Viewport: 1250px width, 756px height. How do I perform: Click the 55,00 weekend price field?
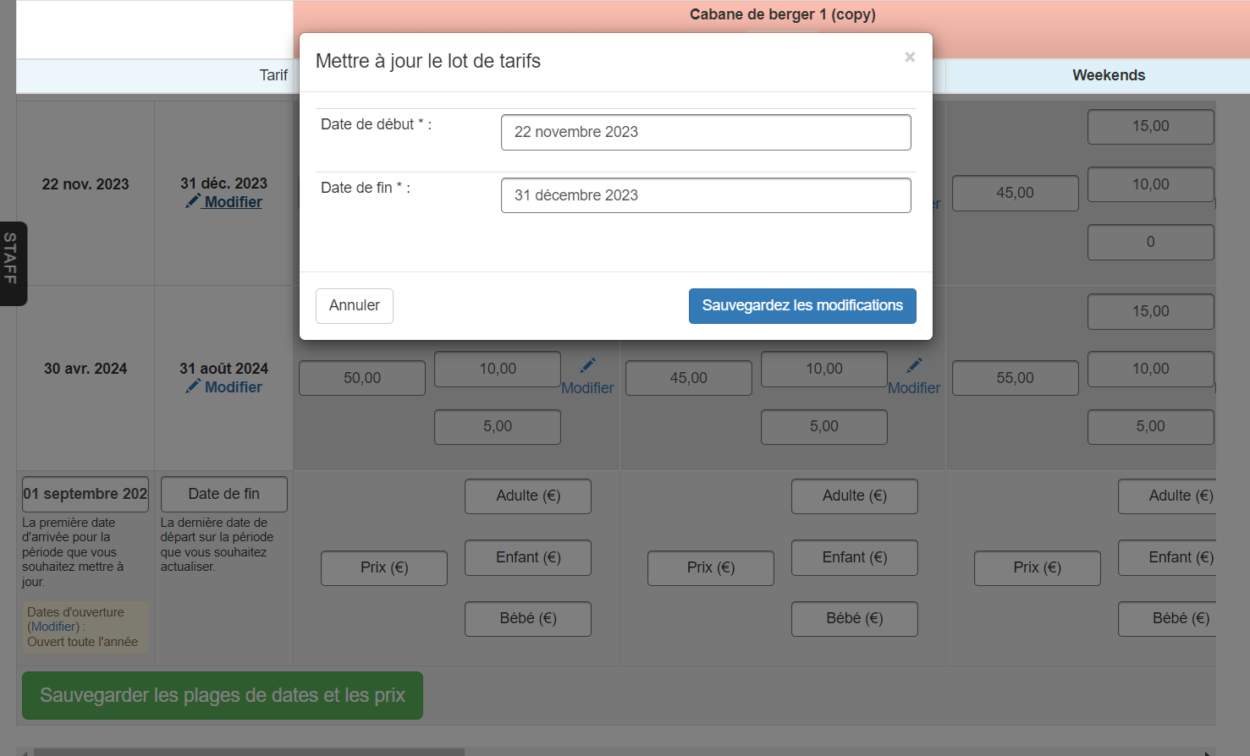[x=1016, y=378]
